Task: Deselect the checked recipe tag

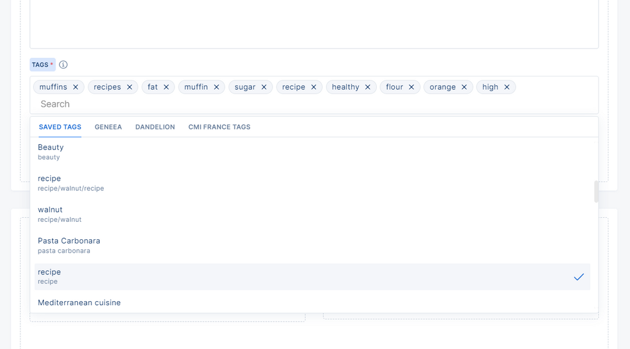Action: (312, 277)
